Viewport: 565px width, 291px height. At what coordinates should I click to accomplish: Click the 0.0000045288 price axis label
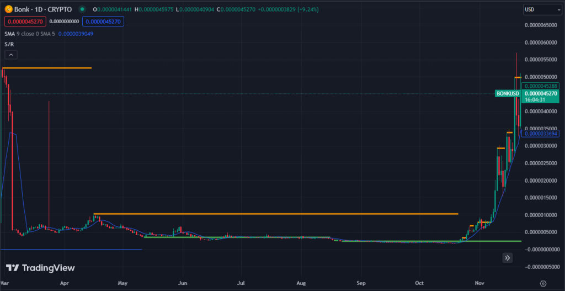[541, 86]
